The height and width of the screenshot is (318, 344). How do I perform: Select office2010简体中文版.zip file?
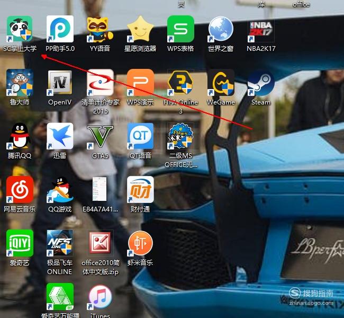tap(100, 243)
